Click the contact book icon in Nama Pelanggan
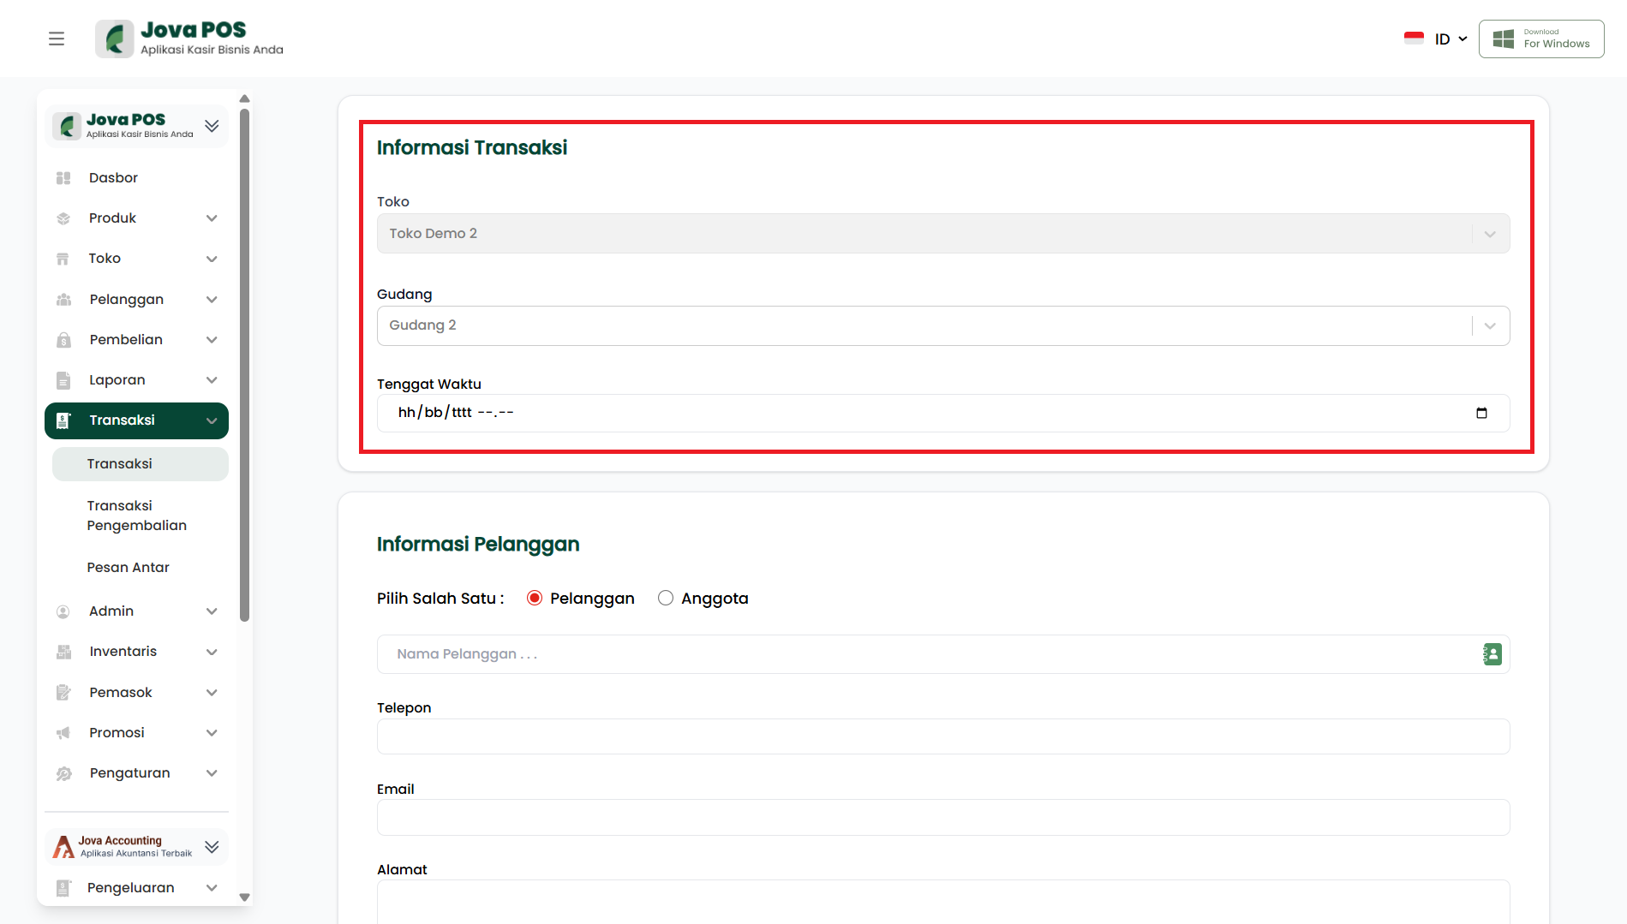1627x924 pixels. 1492,654
